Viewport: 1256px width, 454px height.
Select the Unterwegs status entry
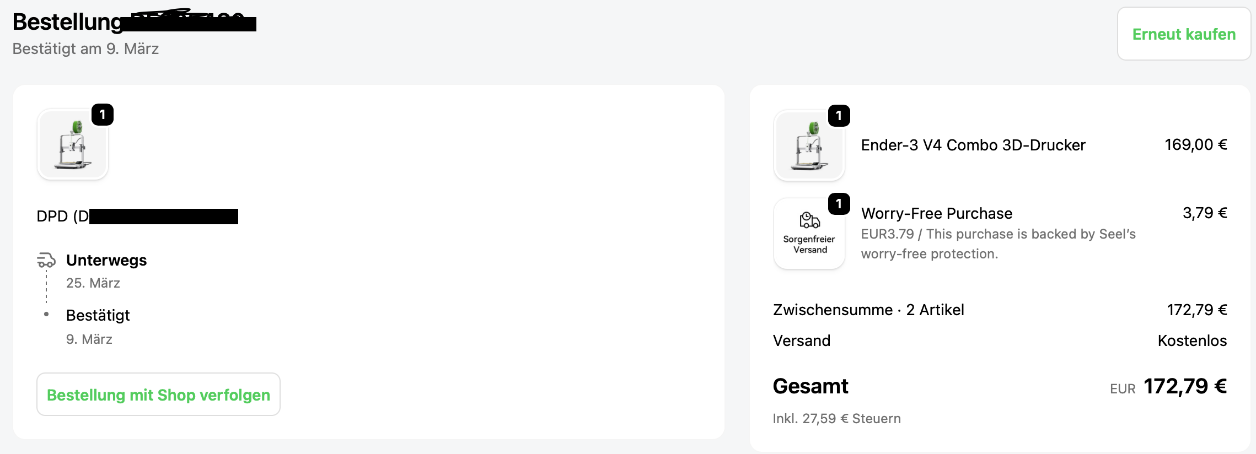click(106, 260)
